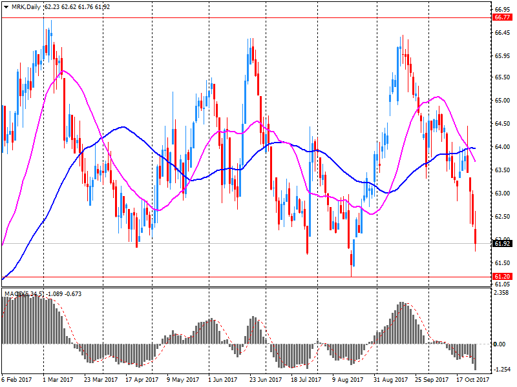517x387 pixels.
Task: Click the 64.00 price axis value
Action: (502, 147)
